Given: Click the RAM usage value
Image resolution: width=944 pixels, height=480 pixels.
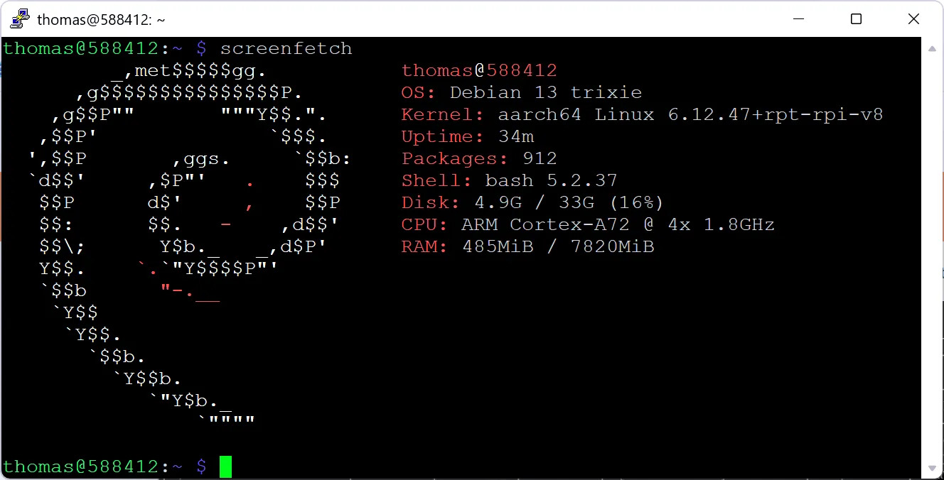Looking at the screenshot, I should click(558, 246).
